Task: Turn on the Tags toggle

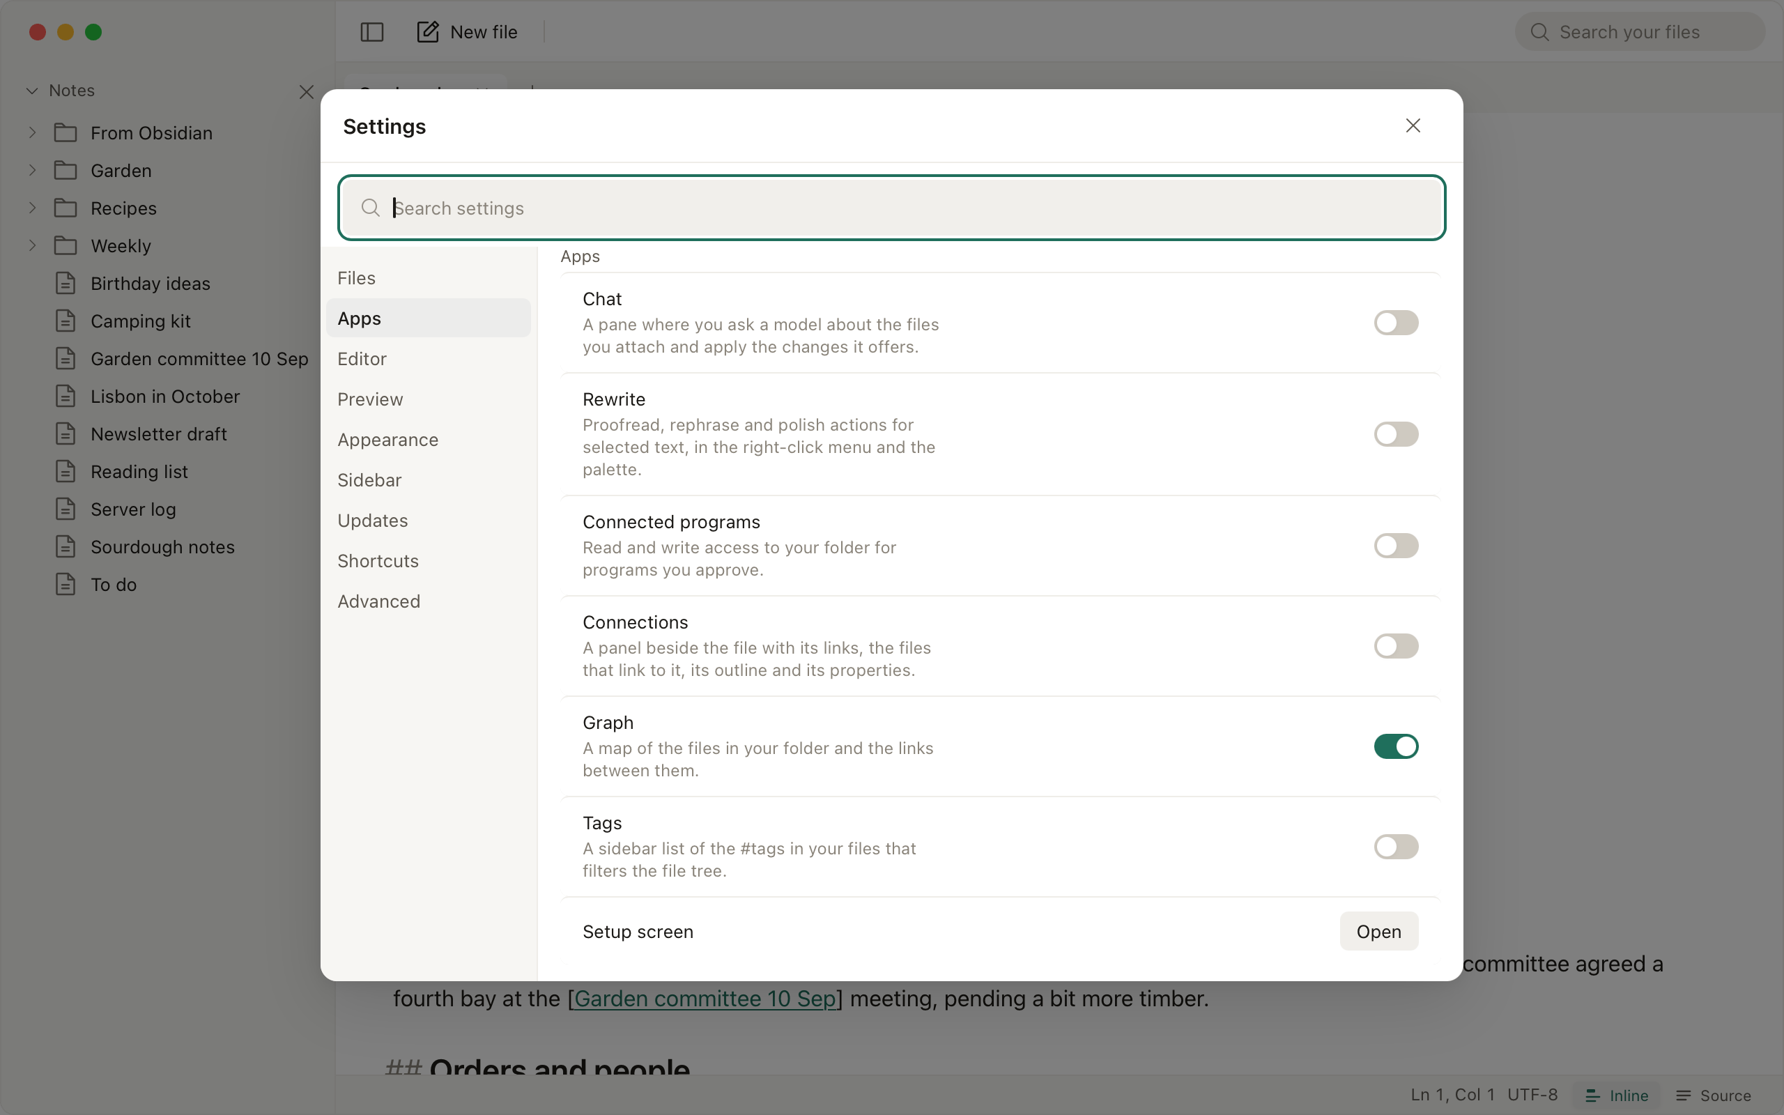Action: pyautogui.click(x=1396, y=847)
